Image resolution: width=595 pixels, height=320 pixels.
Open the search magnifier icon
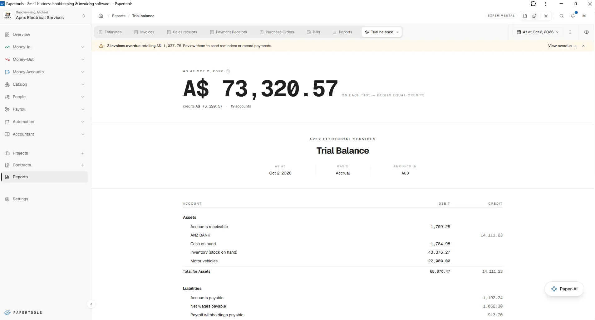click(x=562, y=16)
